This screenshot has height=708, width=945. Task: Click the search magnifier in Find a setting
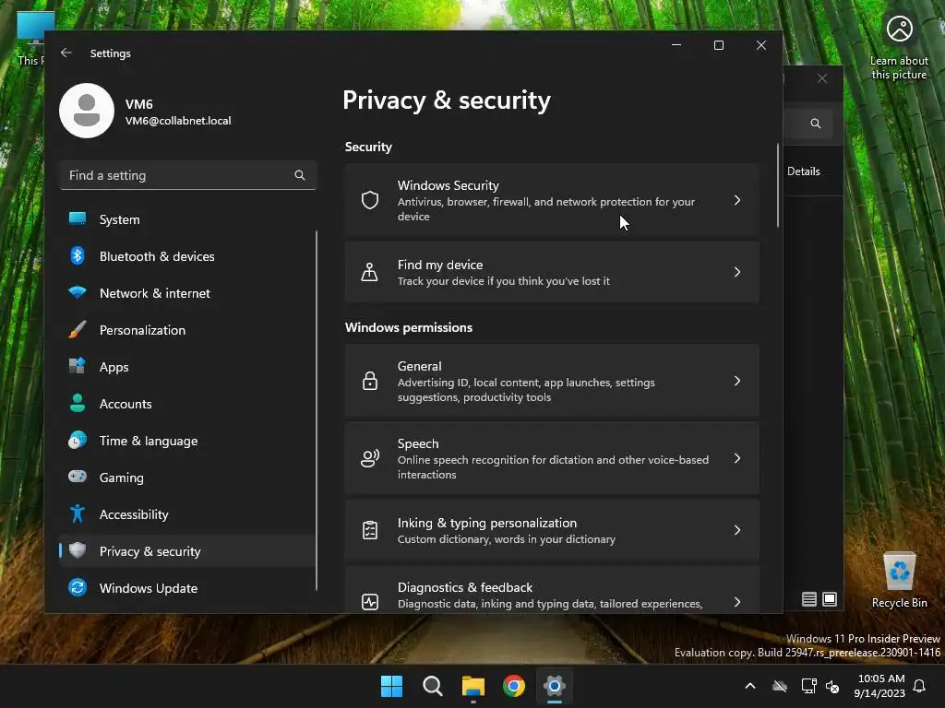pos(300,175)
